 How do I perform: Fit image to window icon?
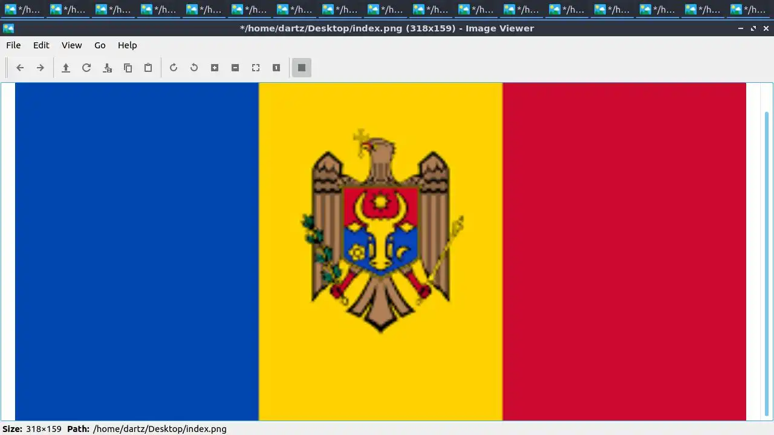click(x=256, y=68)
